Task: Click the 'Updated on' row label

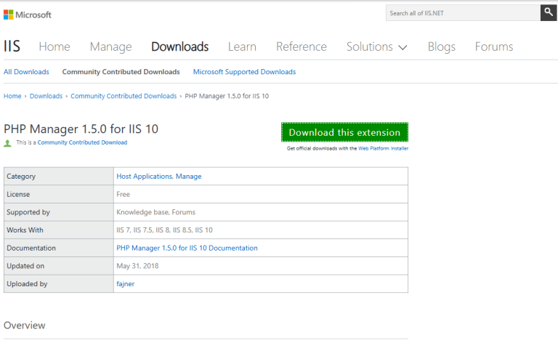Action: (25, 266)
